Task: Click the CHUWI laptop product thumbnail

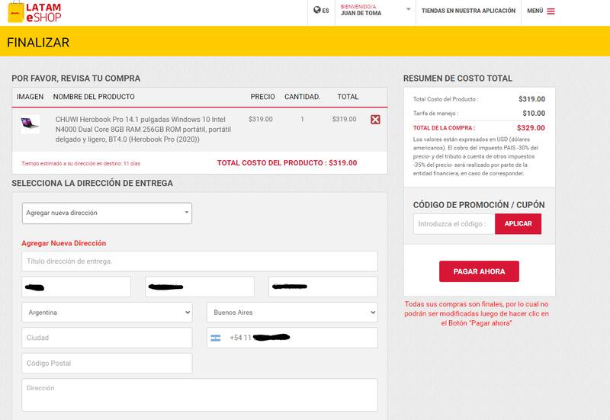Action: pyautogui.click(x=30, y=124)
